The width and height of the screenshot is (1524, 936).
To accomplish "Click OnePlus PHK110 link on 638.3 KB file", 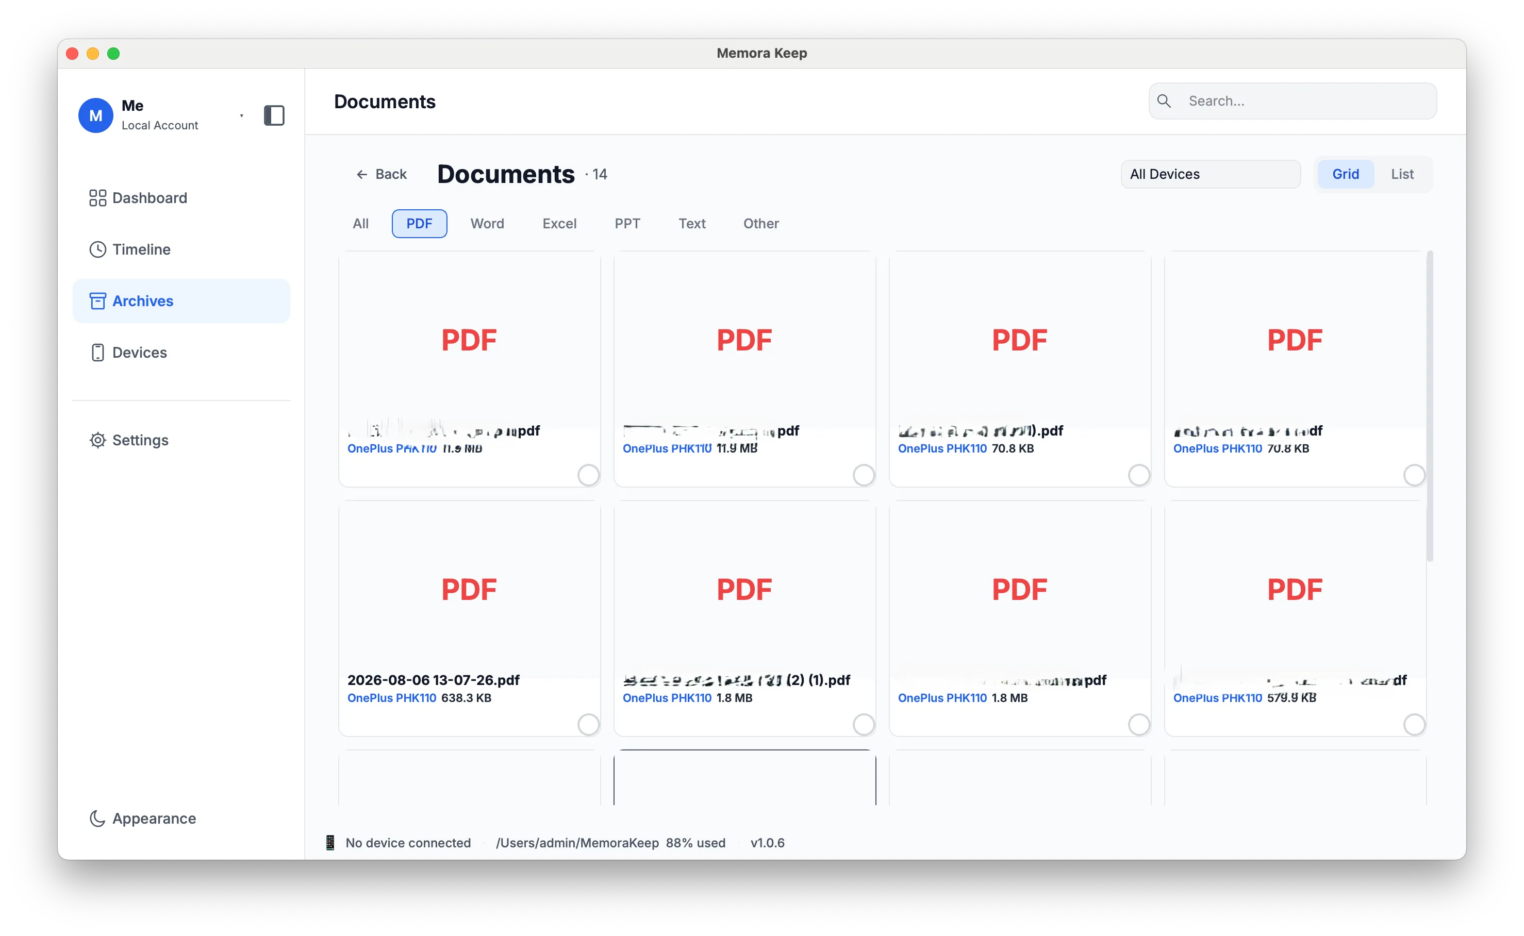I will coord(391,698).
